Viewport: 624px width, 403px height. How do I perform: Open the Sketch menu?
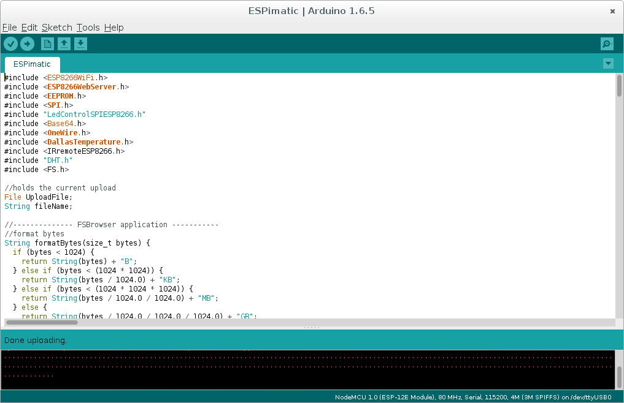point(56,28)
